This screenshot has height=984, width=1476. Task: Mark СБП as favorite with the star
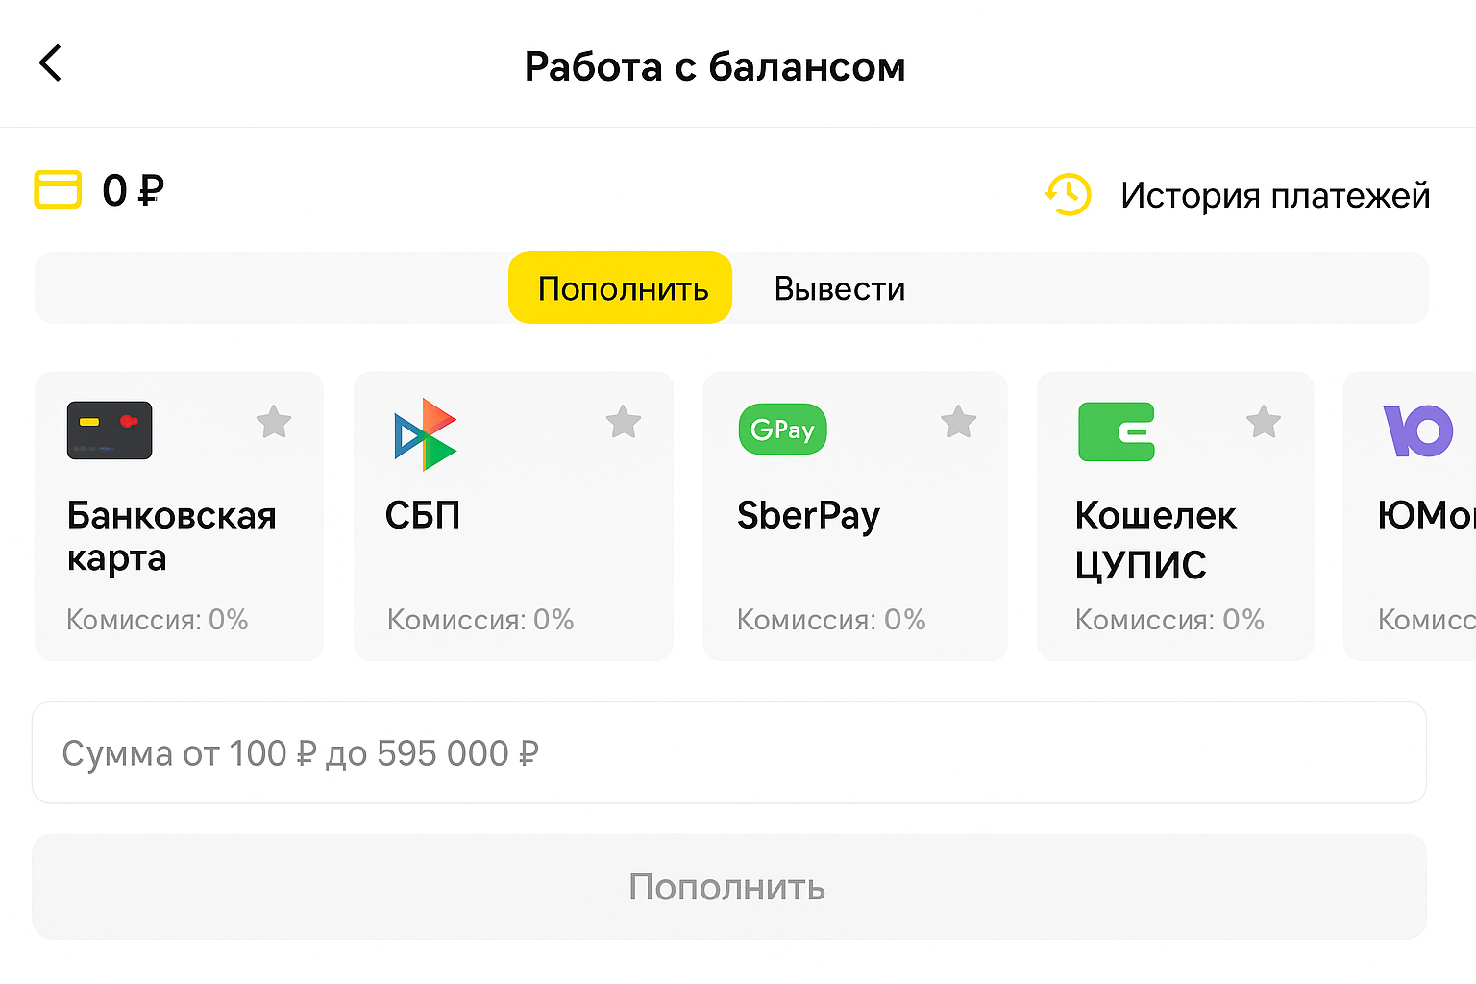click(623, 421)
